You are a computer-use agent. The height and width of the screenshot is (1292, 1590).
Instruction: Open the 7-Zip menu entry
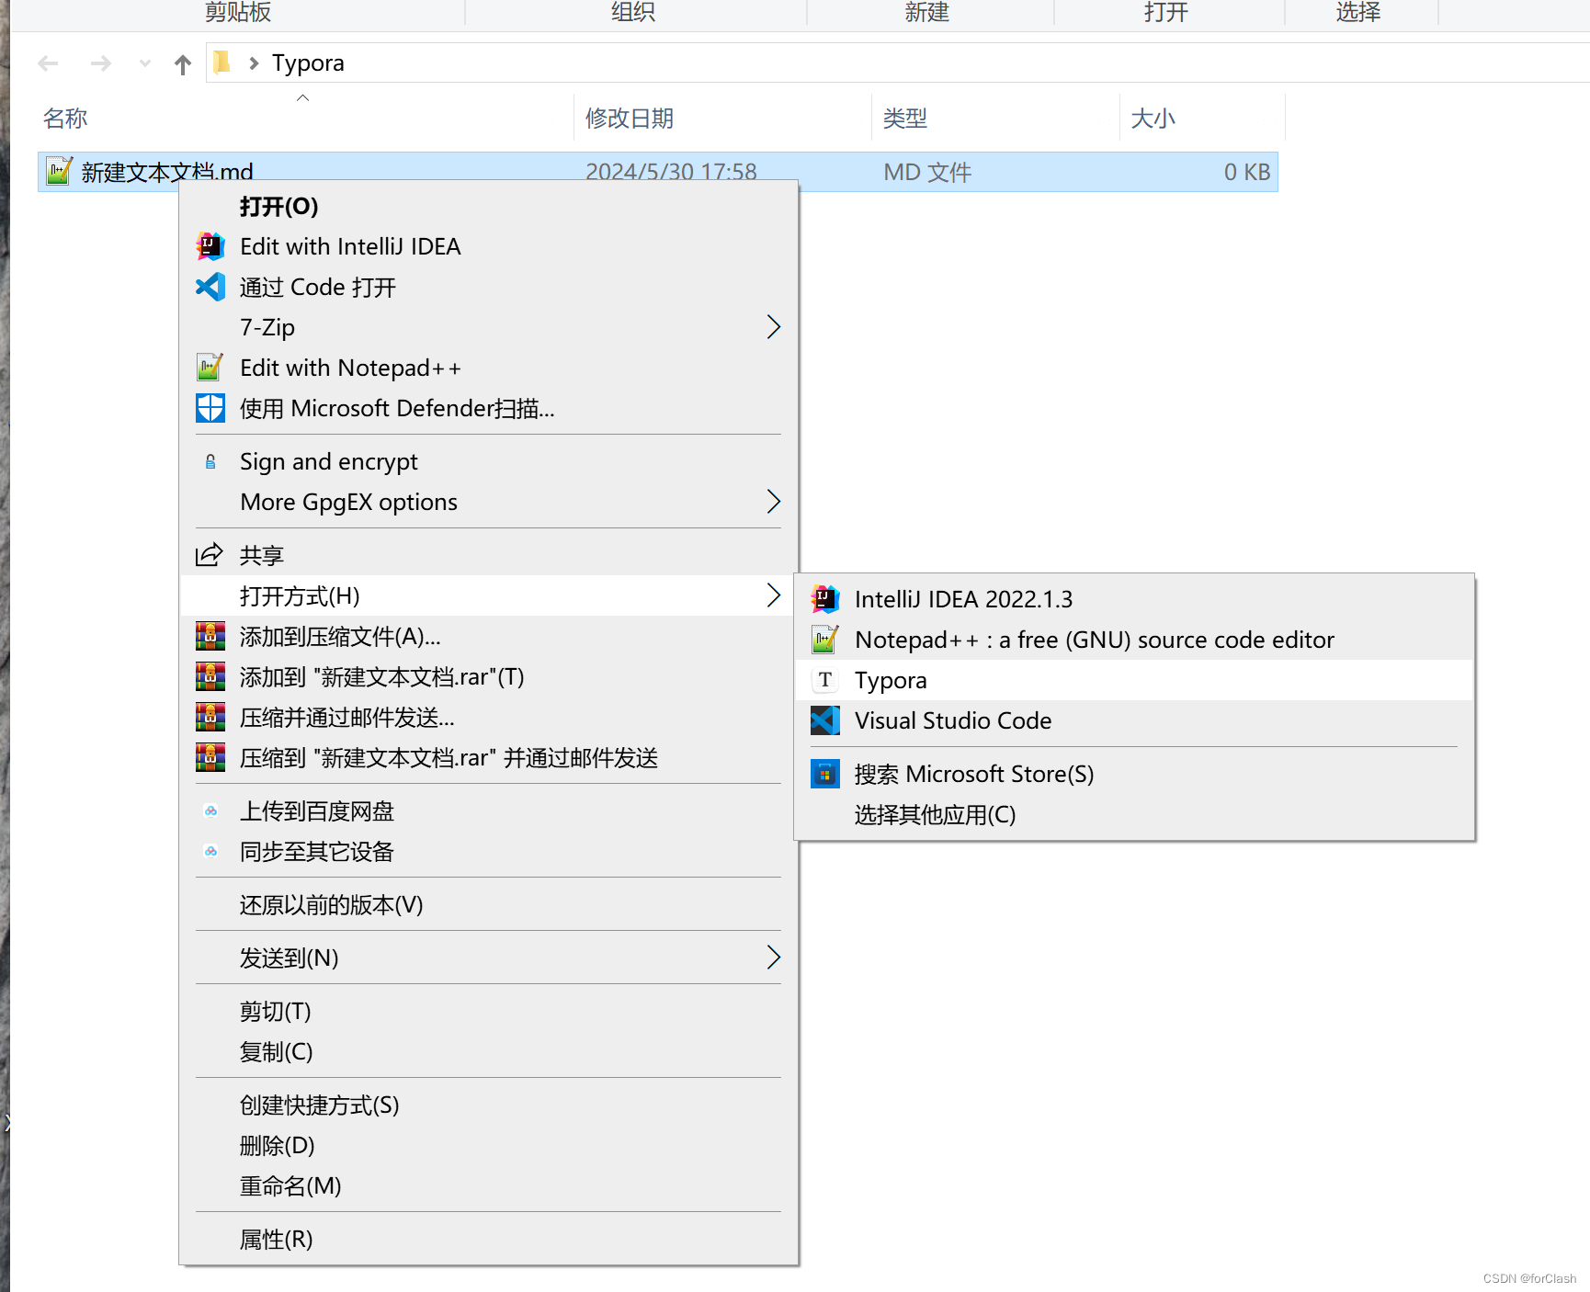point(489,327)
